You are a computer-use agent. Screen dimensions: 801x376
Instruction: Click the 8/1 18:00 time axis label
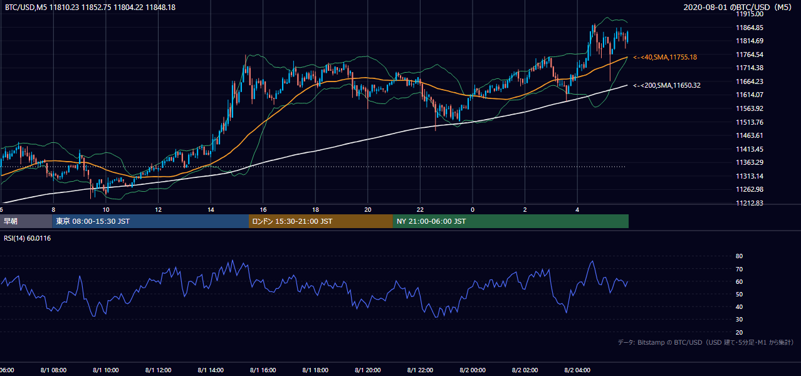point(316,370)
